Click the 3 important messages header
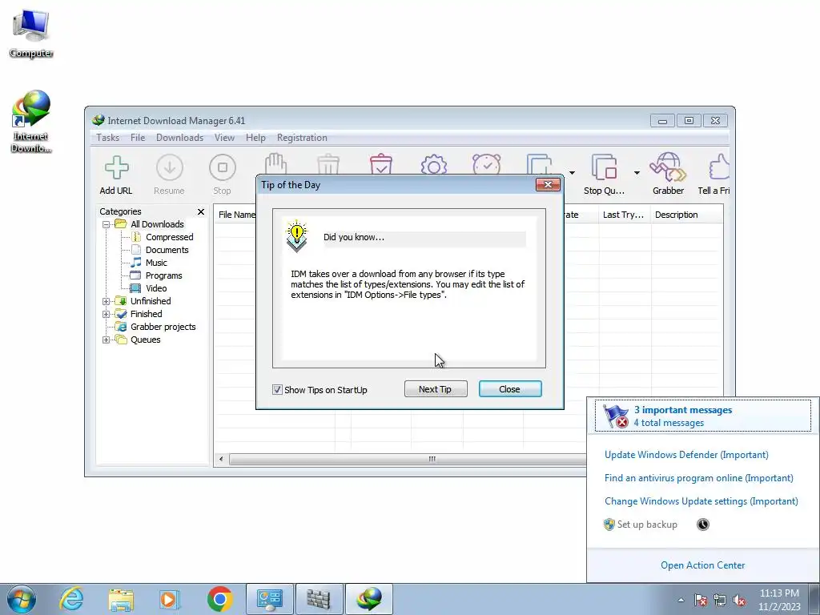Image resolution: width=820 pixels, height=615 pixels. (x=703, y=416)
